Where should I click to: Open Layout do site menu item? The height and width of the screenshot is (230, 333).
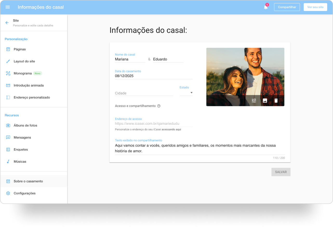(x=34, y=61)
